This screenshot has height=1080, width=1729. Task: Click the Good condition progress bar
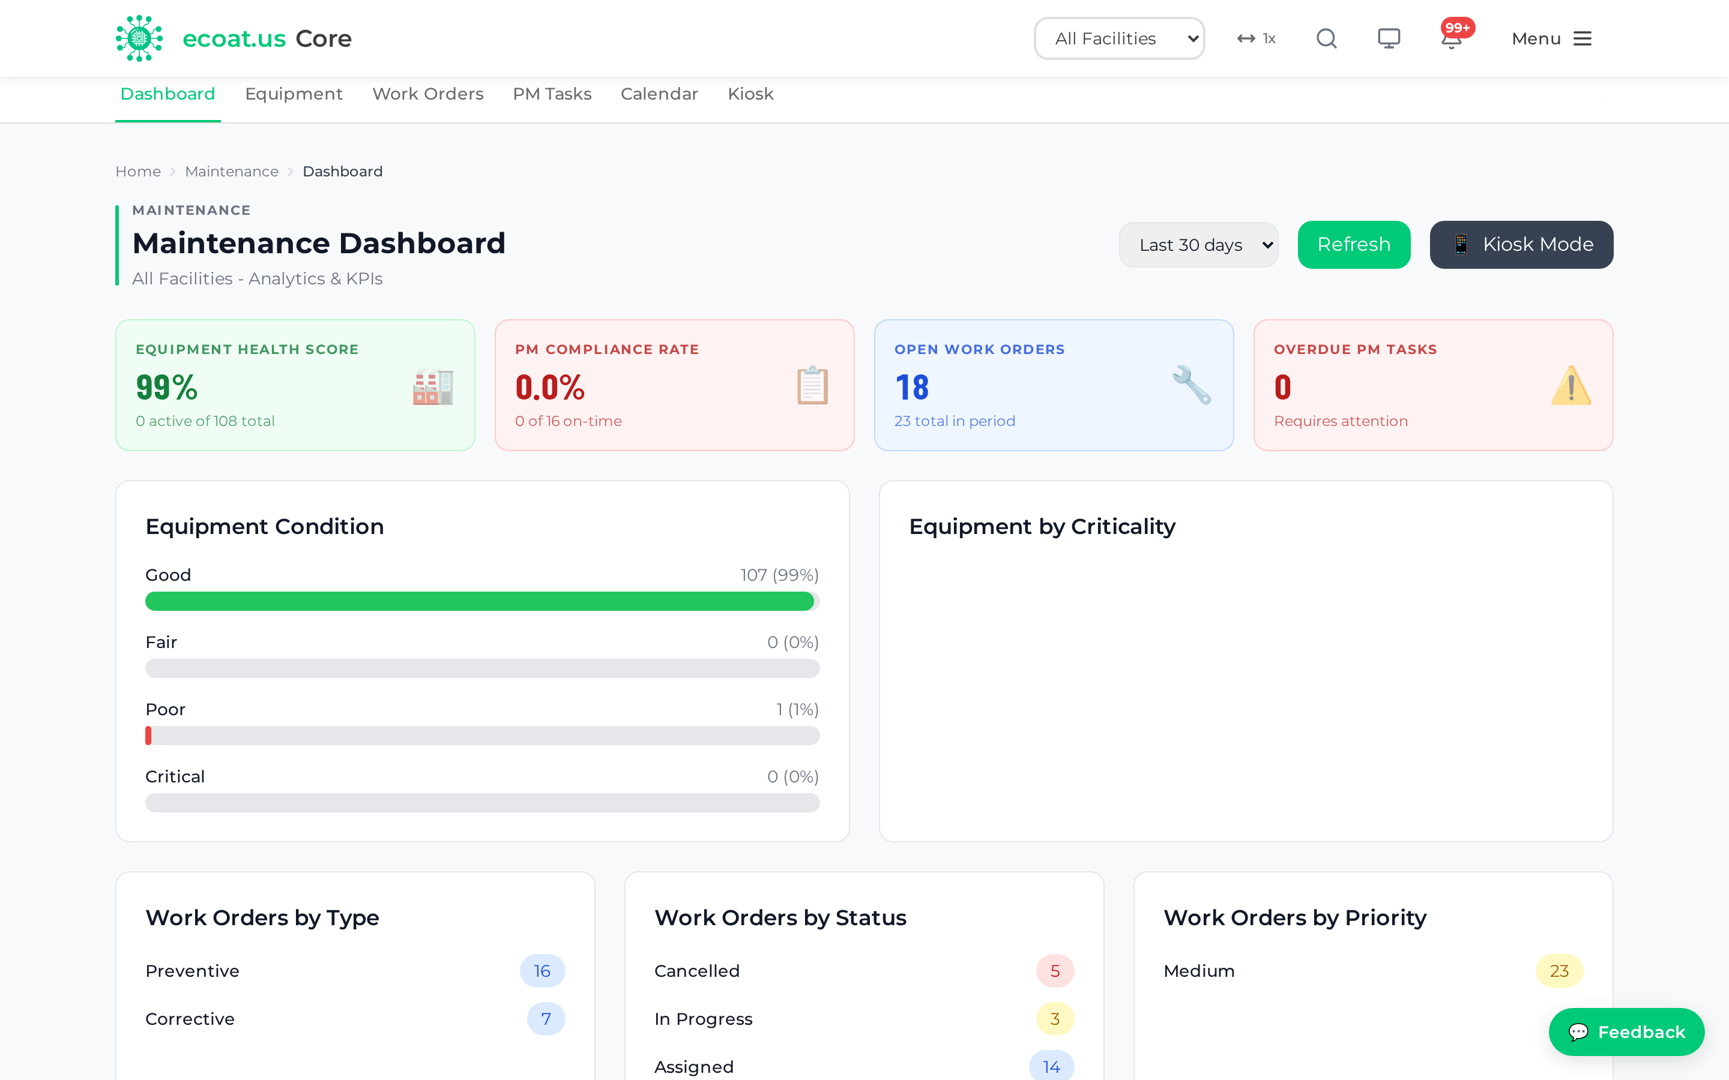coord(482,601)
